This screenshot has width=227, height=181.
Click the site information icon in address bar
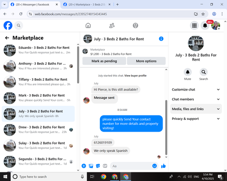point(30,14)
